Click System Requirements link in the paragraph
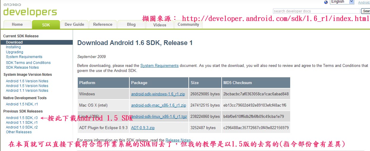Viewport: 370px width, 151px height. pyautogui.click(x=159, y=66)
